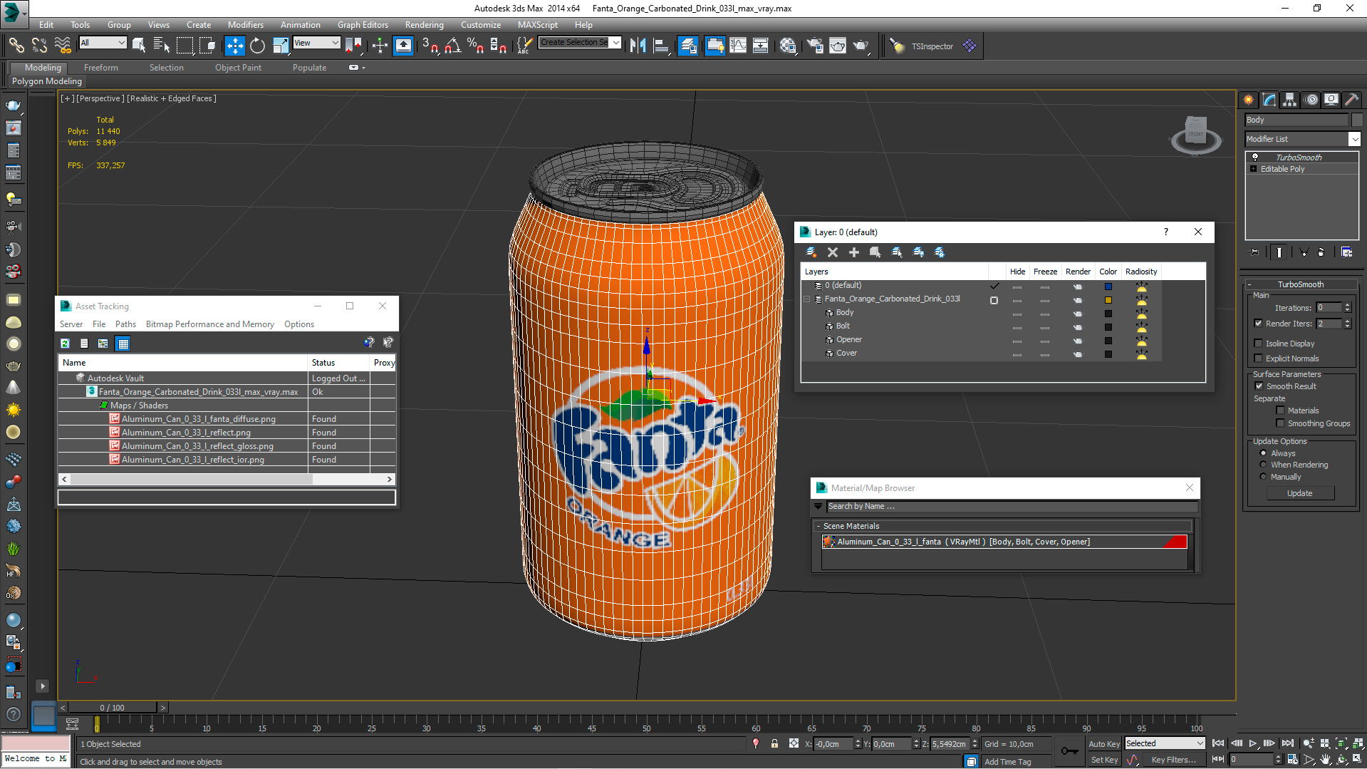Open Paths menu in Asset Tracking
This screenshot has width=1367, height=769.
(x=125, y=324)
